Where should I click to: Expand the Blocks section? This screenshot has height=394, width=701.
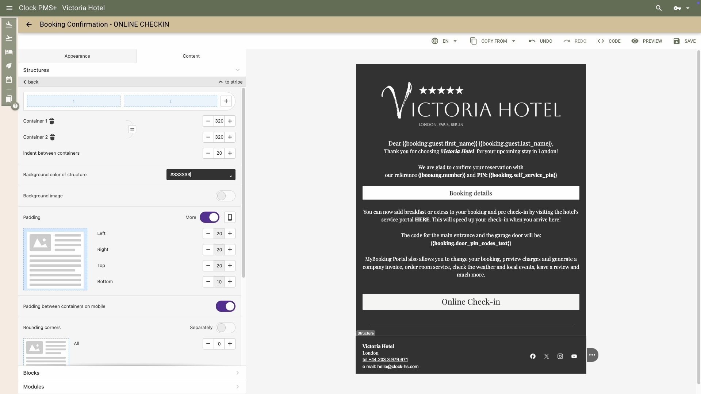tap(132, 373)
